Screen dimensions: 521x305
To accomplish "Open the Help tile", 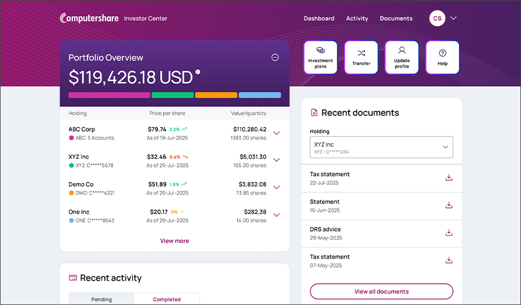I will [x=442, y=58].
